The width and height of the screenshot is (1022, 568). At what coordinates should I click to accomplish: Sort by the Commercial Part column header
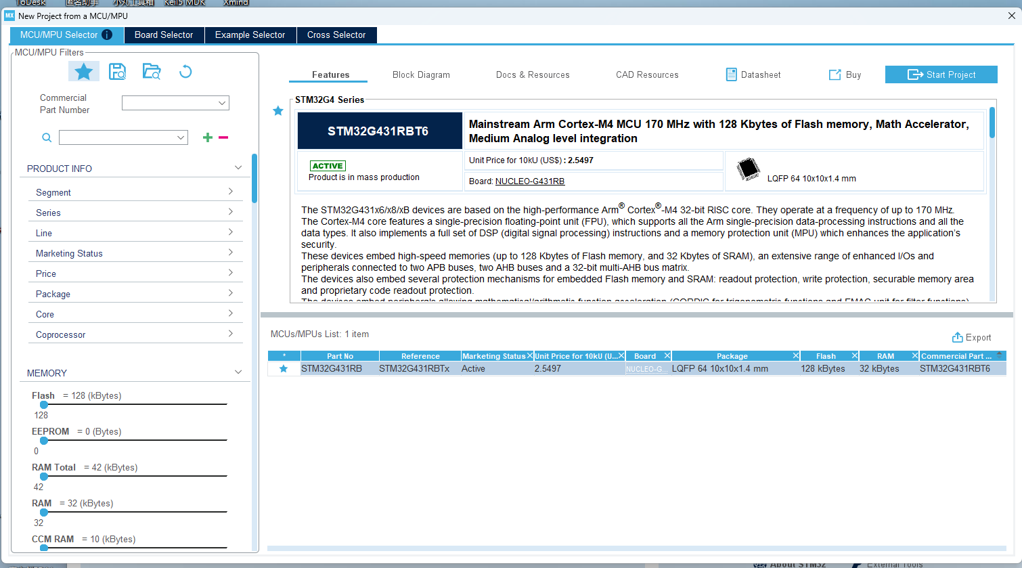(962, 356)
